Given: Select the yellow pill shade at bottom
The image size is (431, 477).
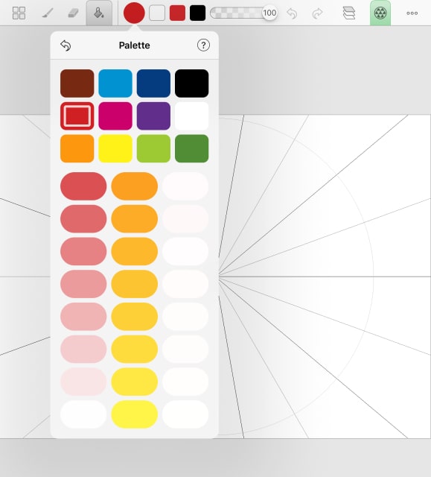Looking at the screenshot, I should 134,414.
